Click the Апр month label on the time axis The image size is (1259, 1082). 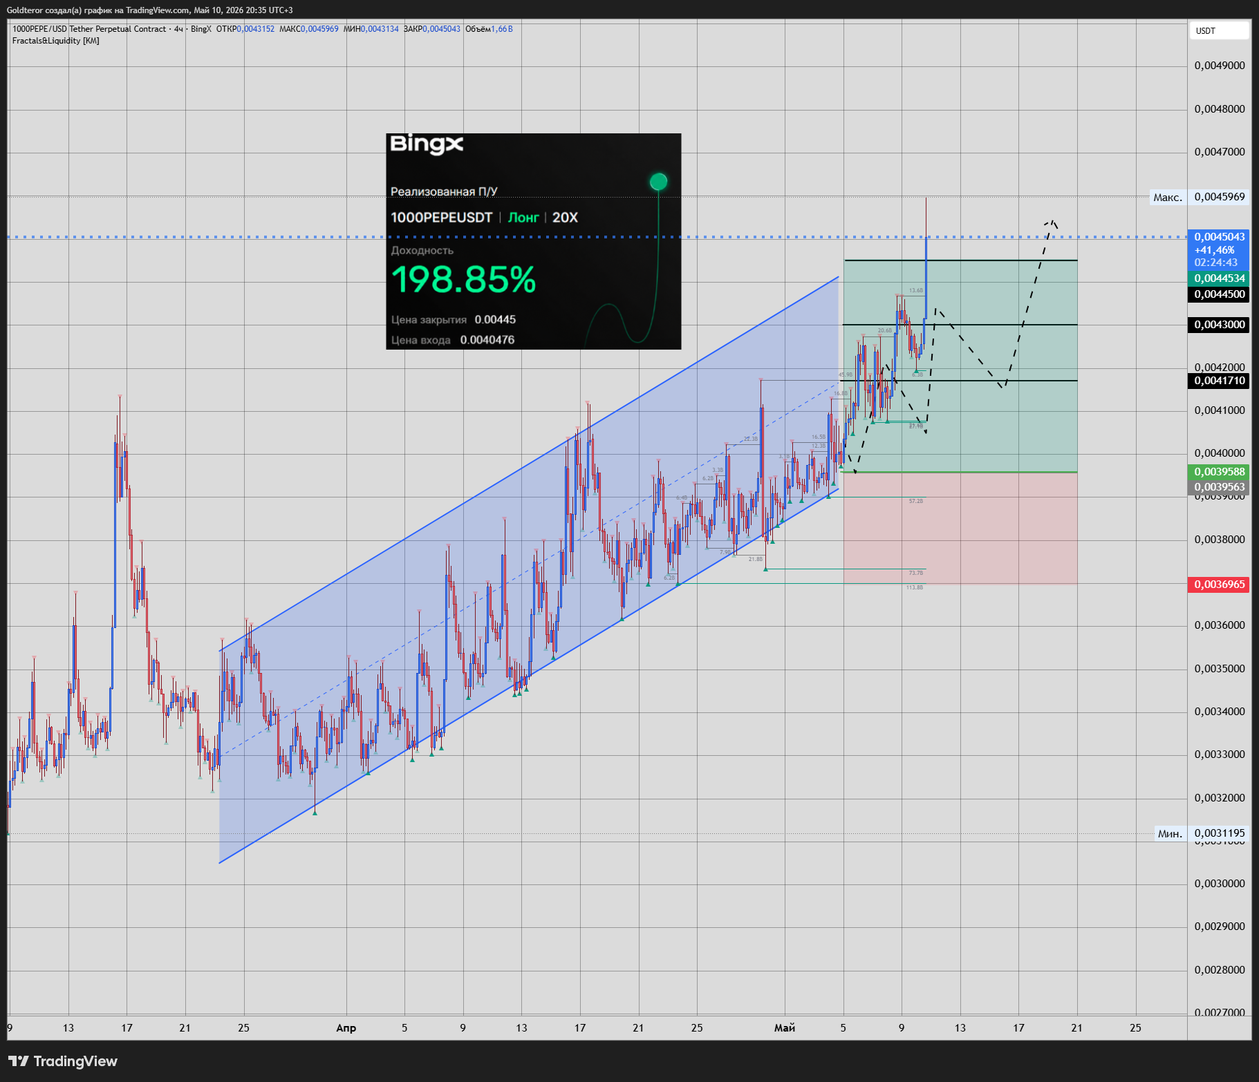click(346, 1028)
